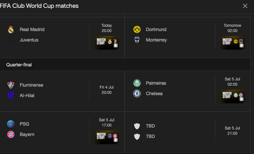The image size is (254, 154).
Task: Select the Juventus team name
Action: (29, 40)
